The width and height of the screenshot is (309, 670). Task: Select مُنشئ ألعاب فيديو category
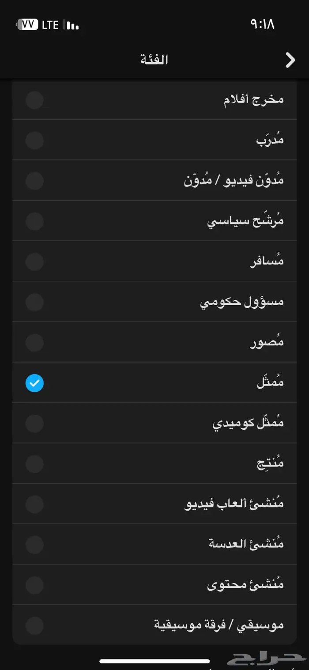[154, 503]
